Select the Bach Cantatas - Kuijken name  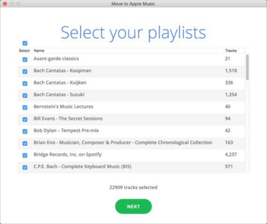click(x=60, y=82)
